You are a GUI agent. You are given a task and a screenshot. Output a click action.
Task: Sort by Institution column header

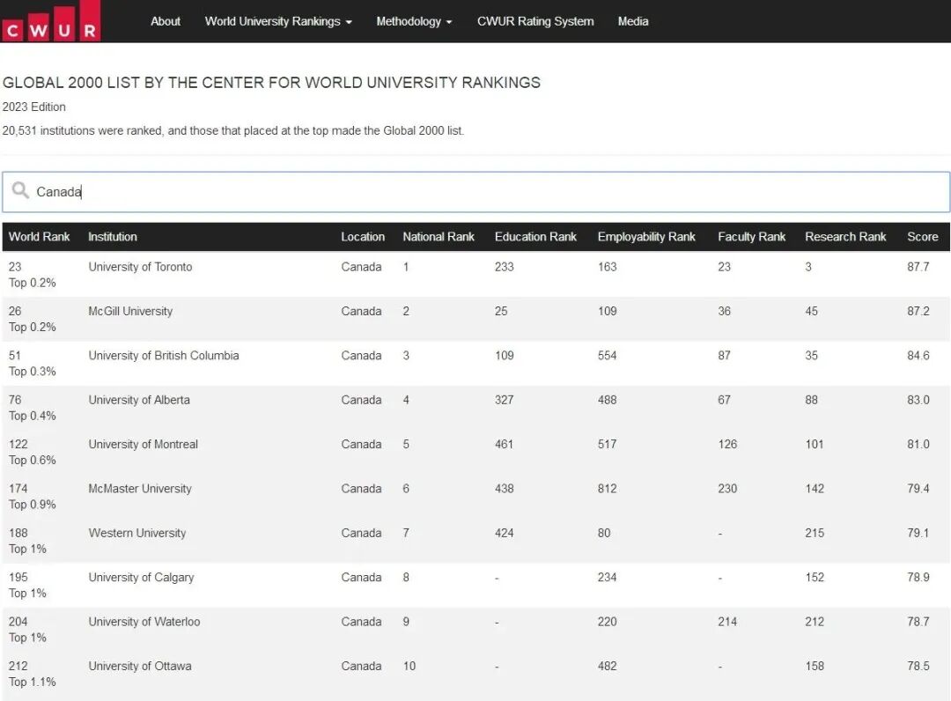pos(112,237)
